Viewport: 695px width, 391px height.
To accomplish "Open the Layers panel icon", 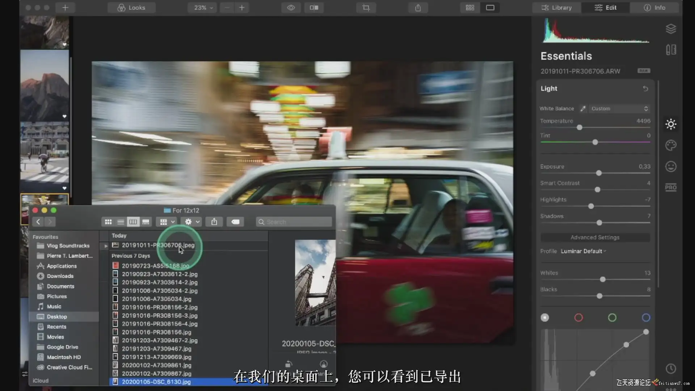I will point(671,29).
